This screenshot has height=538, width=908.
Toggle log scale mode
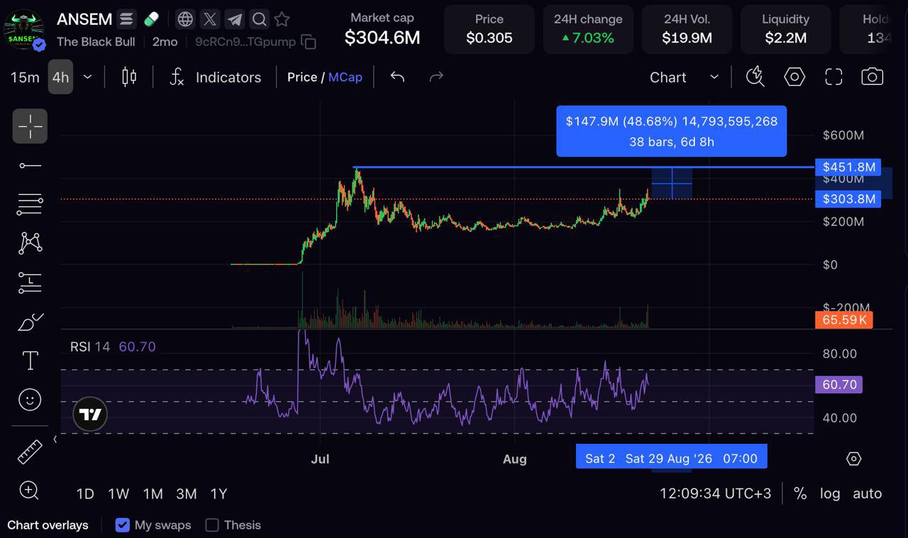[x=830, y=493]
